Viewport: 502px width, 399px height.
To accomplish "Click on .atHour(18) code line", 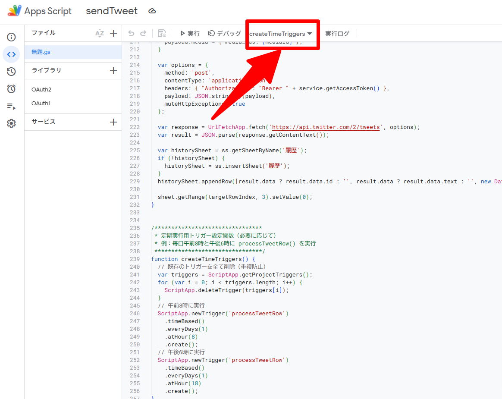I will tap(183, 383).
